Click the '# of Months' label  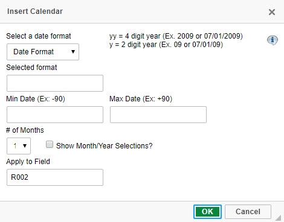click(25, 130)
